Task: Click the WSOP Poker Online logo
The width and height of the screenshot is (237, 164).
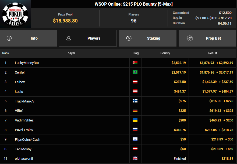Action: point(15,14)
